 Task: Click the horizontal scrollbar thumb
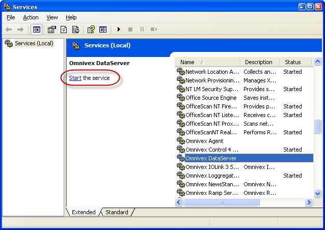pyautogui.click(x=222, y=202)
